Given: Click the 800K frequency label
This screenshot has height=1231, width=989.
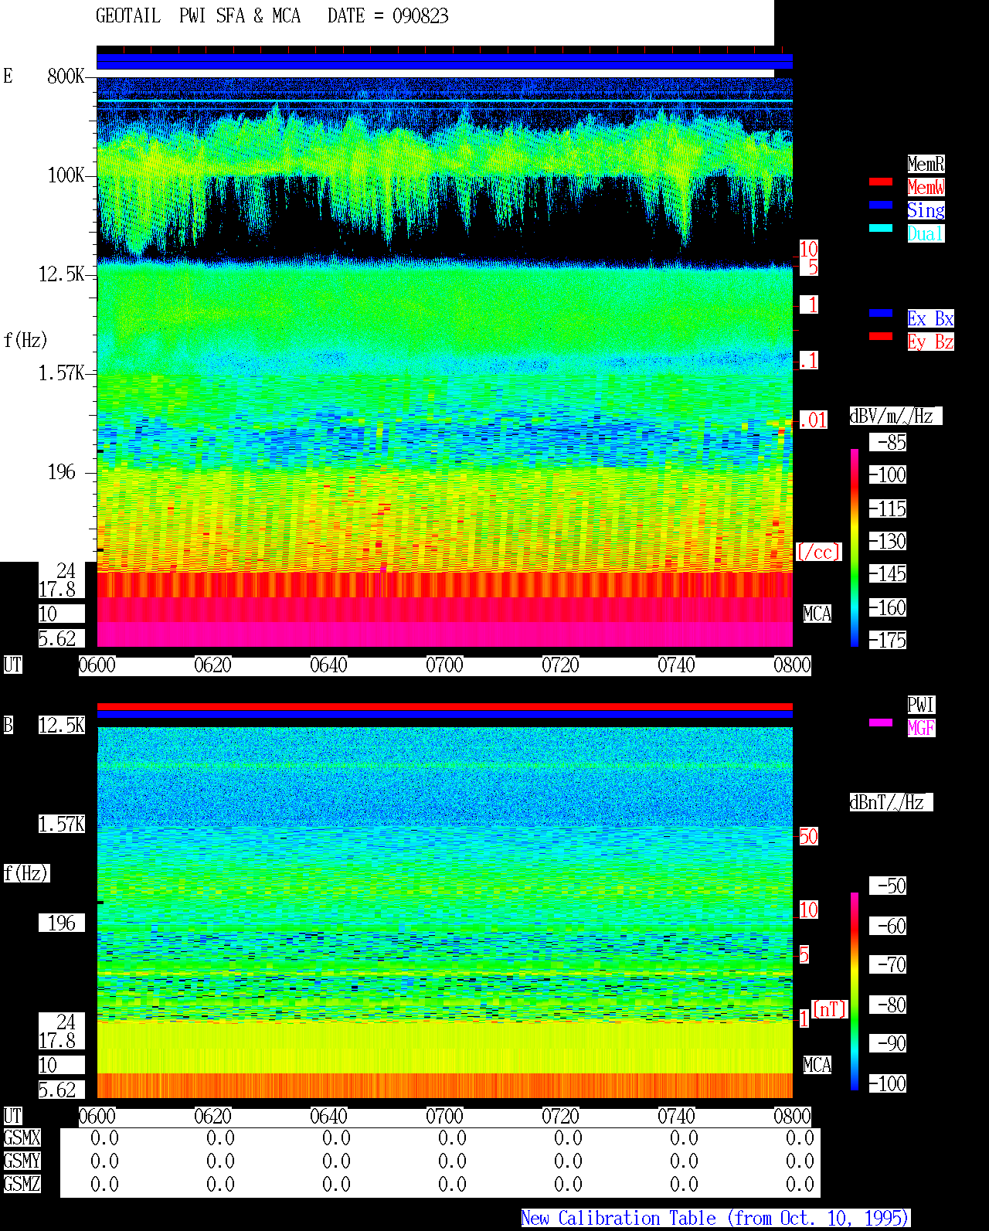Looking at the screenshot, I should point(66,76).
